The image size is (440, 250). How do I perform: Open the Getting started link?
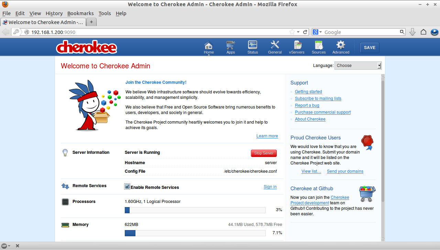click(x=308, y=92)
